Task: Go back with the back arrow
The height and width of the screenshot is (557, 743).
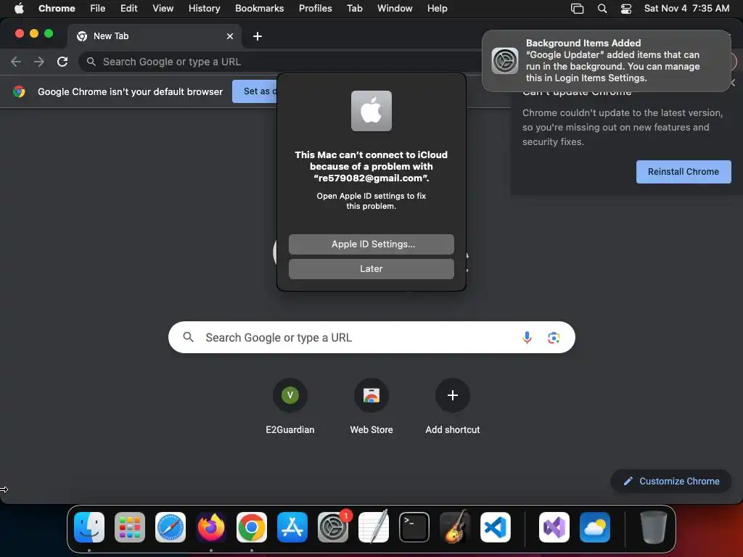Action: pos(16,62)
